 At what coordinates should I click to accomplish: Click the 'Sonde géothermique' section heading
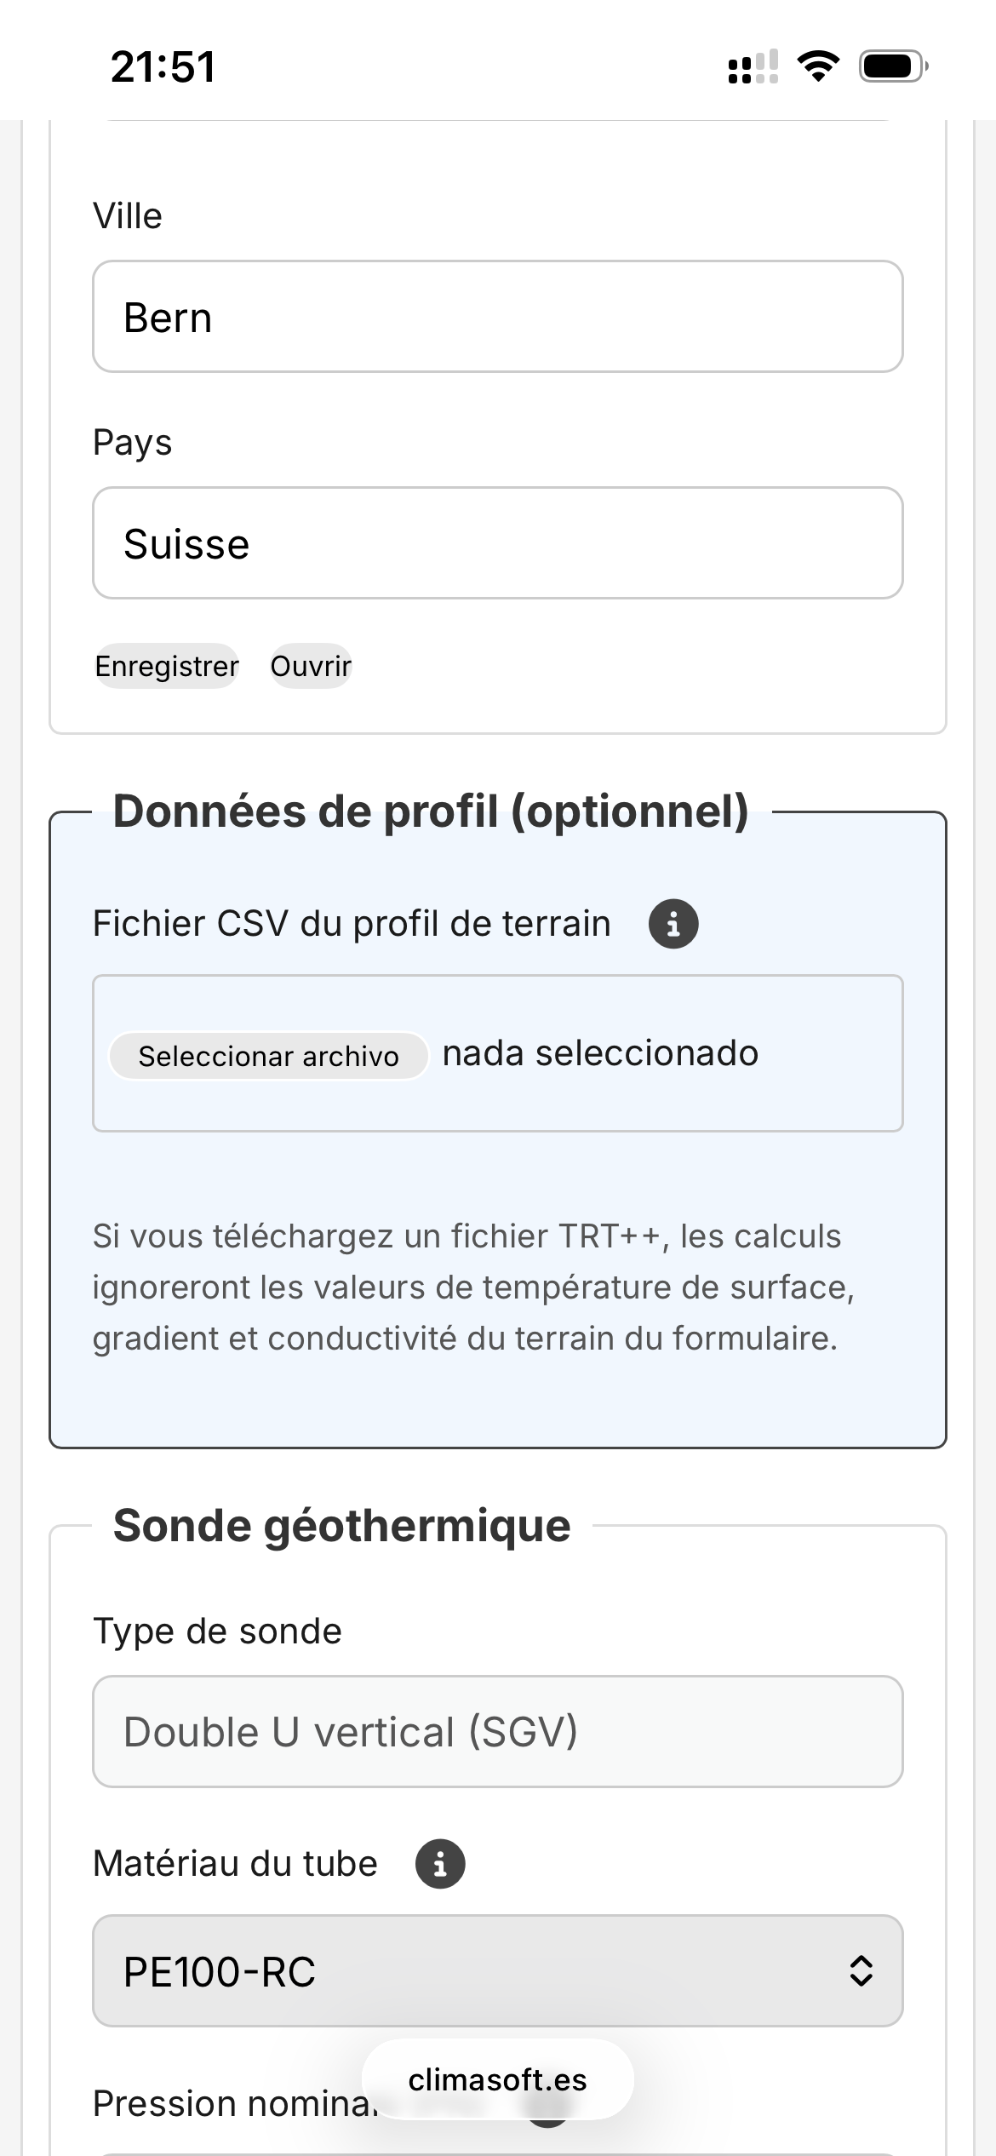click(x=341, y=1525)
